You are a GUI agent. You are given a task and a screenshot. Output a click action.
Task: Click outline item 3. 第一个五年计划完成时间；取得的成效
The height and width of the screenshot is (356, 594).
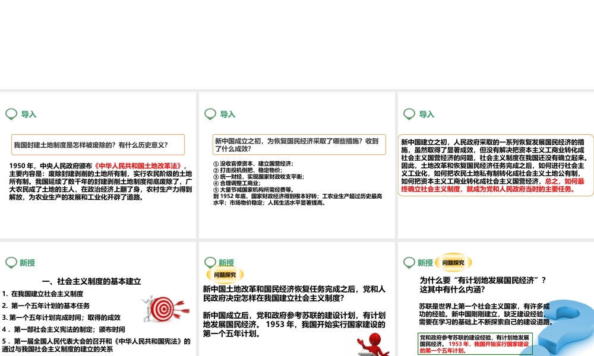tap(61, 317)
